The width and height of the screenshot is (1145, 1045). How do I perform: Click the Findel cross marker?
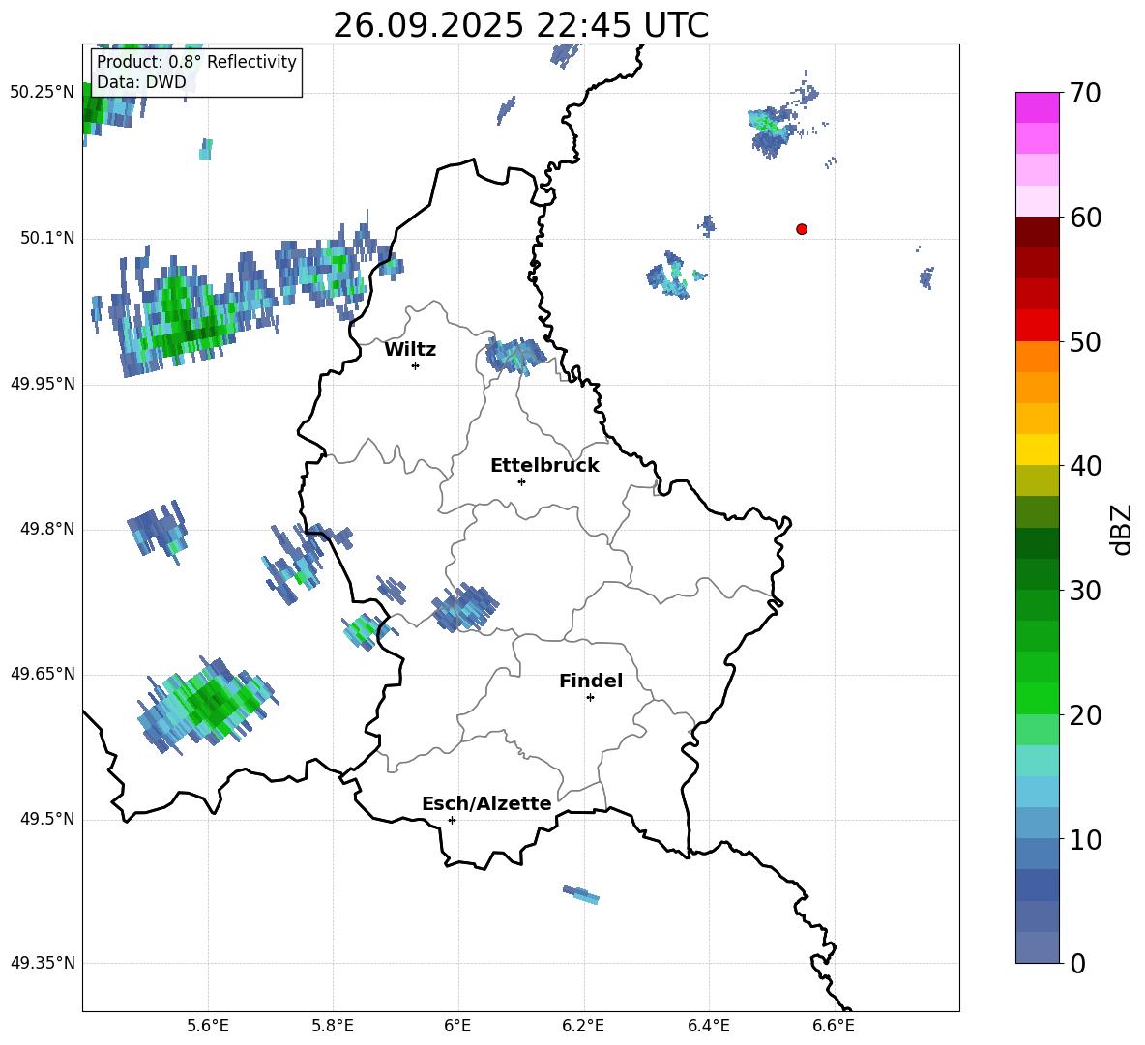pos(590,698)
